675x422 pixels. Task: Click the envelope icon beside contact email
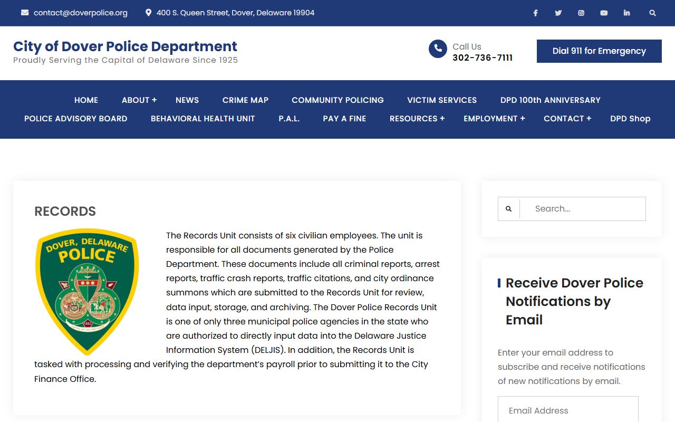tap(25, 13)
